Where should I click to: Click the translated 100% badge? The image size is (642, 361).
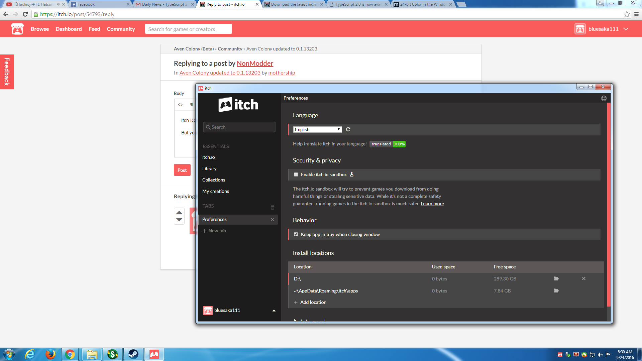[388, 144]
